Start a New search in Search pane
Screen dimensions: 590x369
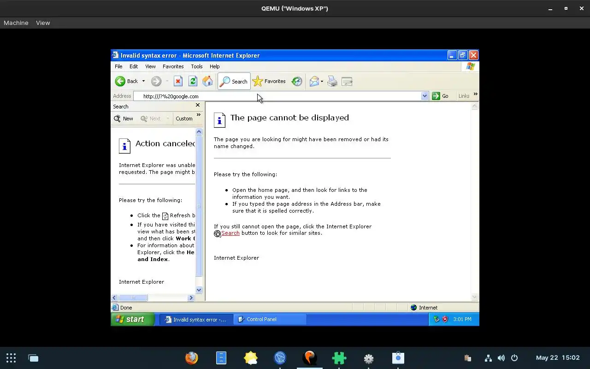(x=124, y=119)
